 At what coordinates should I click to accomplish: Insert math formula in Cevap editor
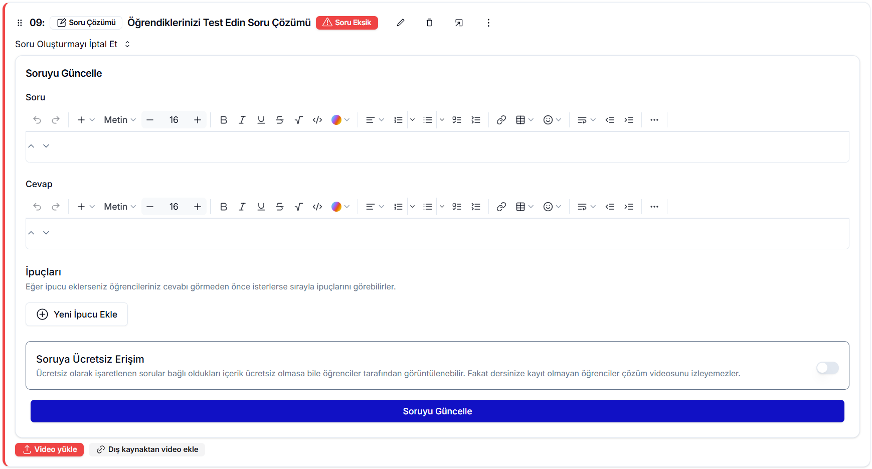299,207
